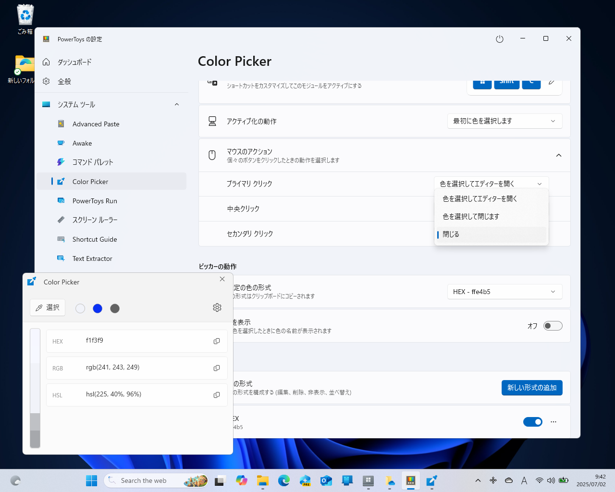Choose 閉じる option in the dropdown list
This screenshot has width=615, height=492.
pyautogui.click(x=491, y=234)
